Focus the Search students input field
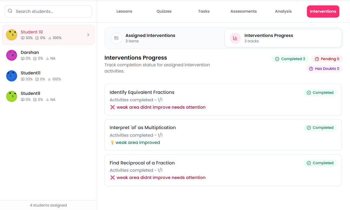Screen dimensions: 350x210 point(51,11)
